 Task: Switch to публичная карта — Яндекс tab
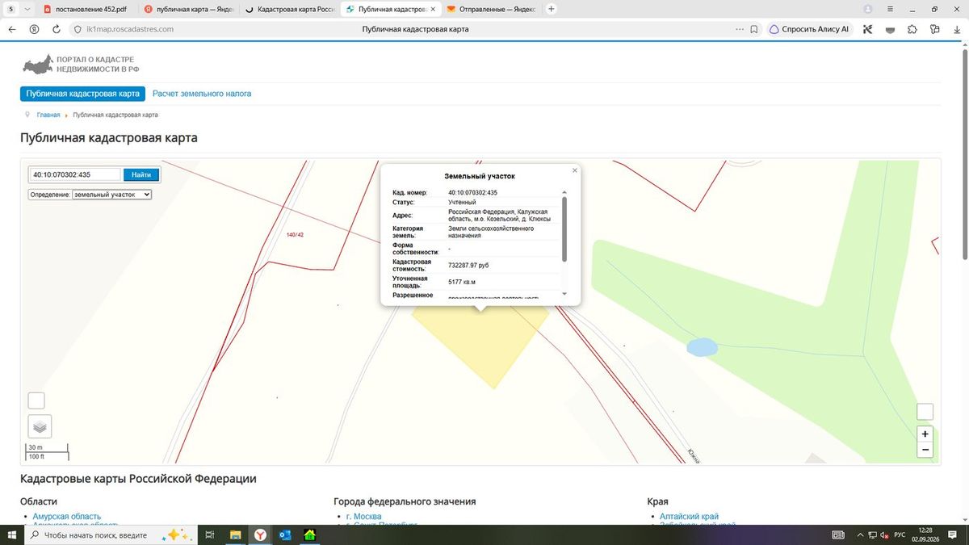[x=188, y=9]
